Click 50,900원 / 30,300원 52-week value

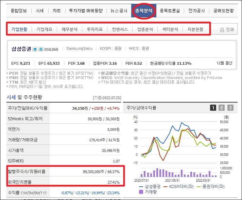[104, 119]
